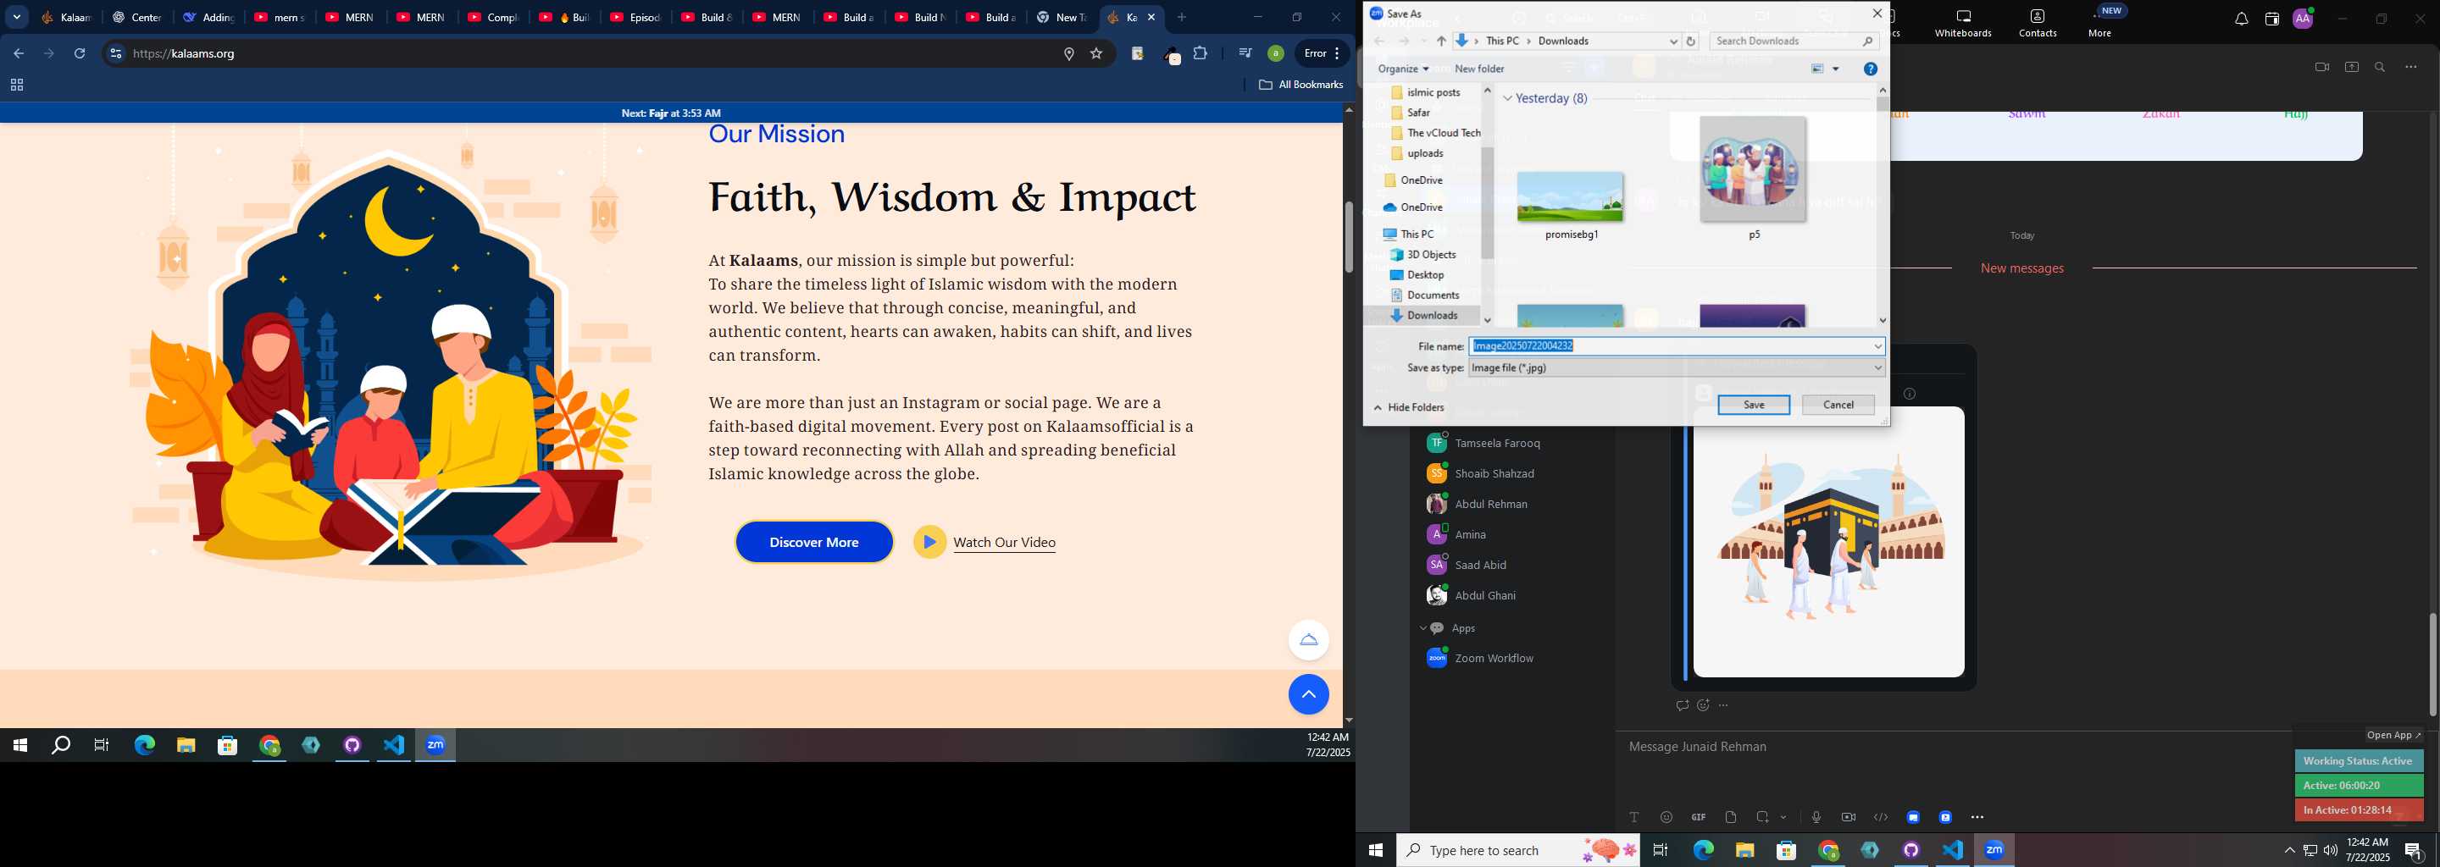Open the Zoom notifications bell
The height and width of the screenshot is (867, 2440).
coord(2241,19)
